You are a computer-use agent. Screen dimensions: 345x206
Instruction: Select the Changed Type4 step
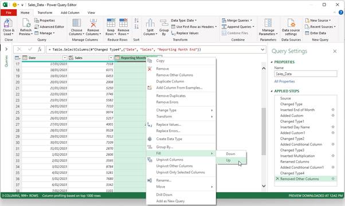coord(305,173)
